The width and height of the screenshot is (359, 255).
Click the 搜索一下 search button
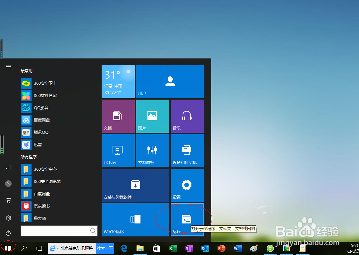(x=105, y=248)
